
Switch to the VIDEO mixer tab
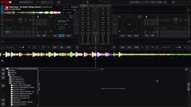click(91, 6)
